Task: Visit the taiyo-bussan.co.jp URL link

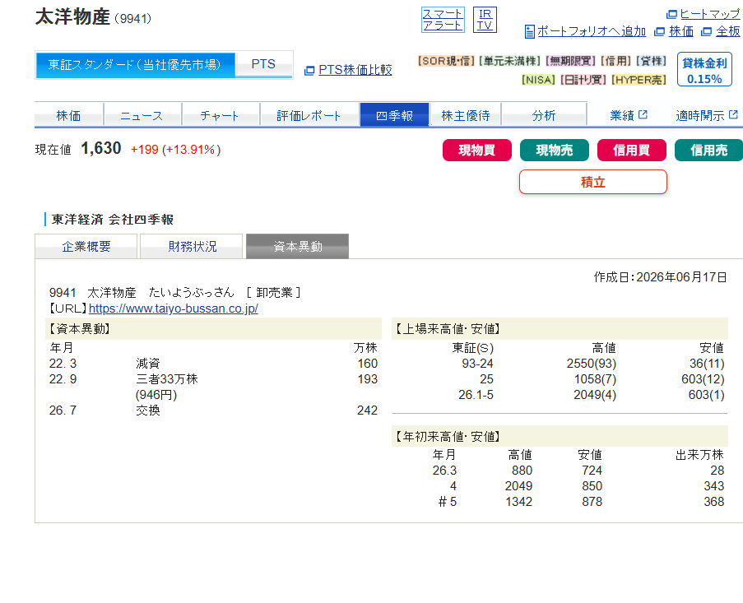Action: (174, 308)
